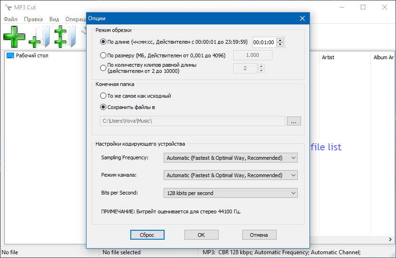Increase the clip count spinner value
396x258 pixels.
pyautogui.click(x=261, y=66)
